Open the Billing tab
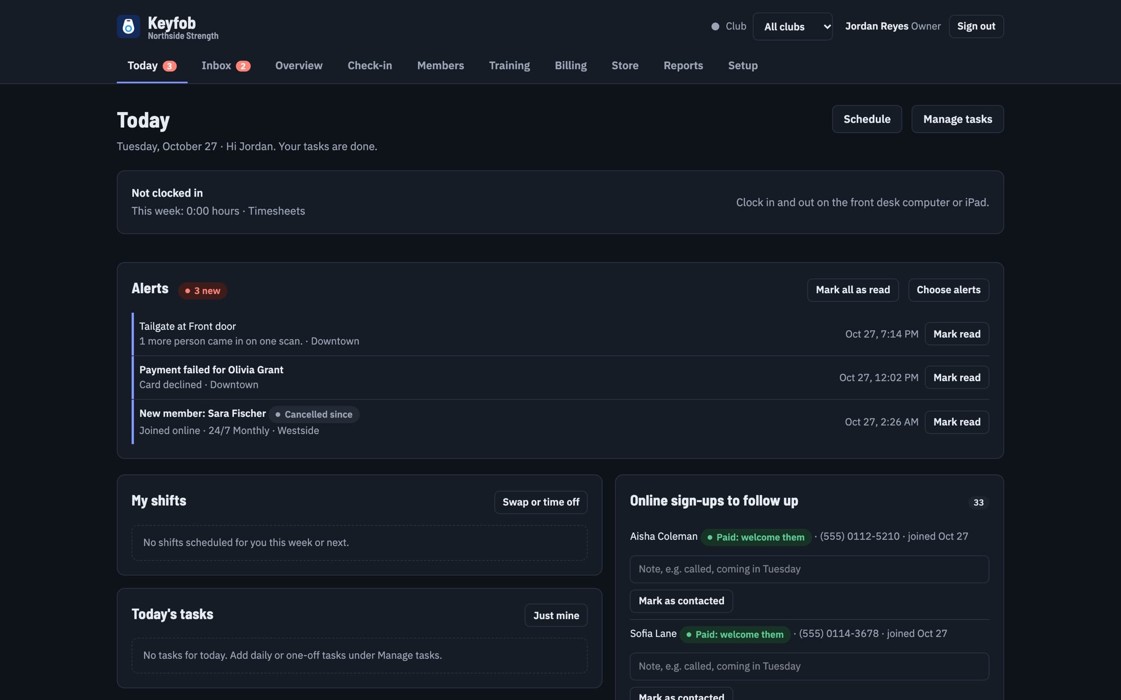Viewport: 1121px width, 700px height. point(570,65)
